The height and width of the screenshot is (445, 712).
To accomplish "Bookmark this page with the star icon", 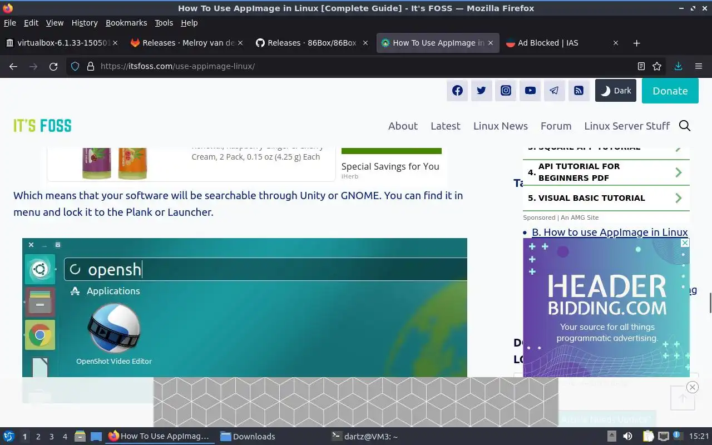I will pyautogui.click(x=657, y=66).
